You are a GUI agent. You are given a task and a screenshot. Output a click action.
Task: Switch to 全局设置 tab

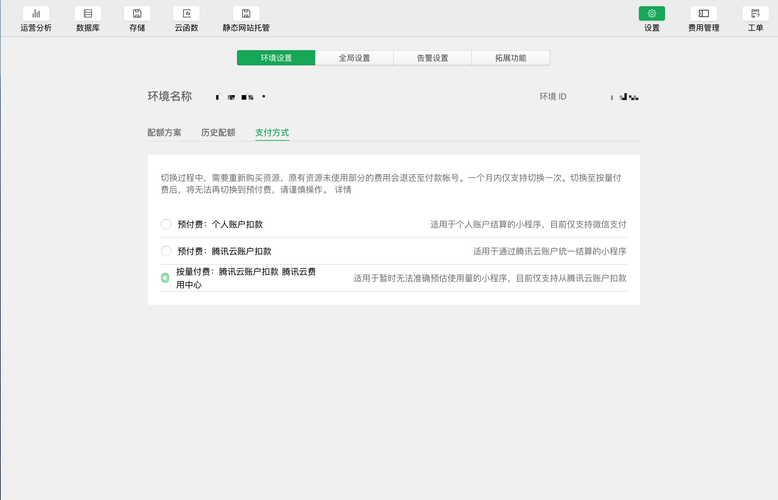coord(354,58)
